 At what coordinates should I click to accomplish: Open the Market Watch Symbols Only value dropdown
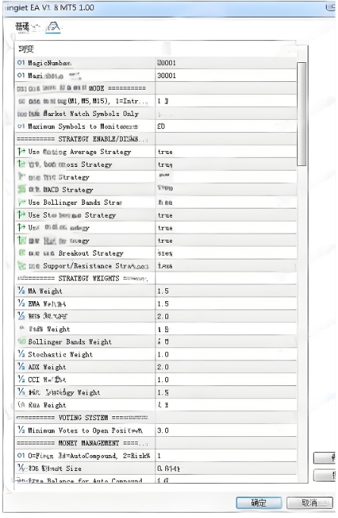pyautogui.click(x=226, y=114)
